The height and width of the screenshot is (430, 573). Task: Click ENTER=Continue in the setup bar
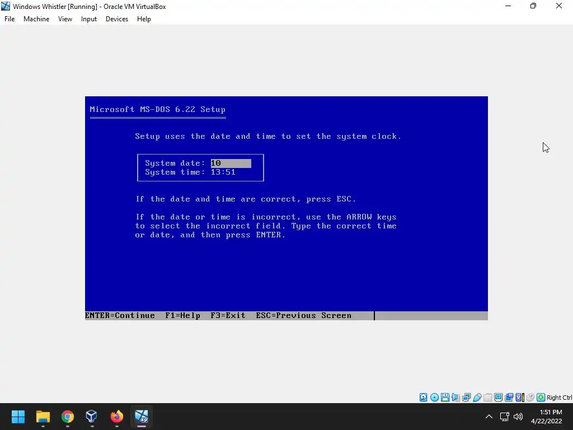120,316
